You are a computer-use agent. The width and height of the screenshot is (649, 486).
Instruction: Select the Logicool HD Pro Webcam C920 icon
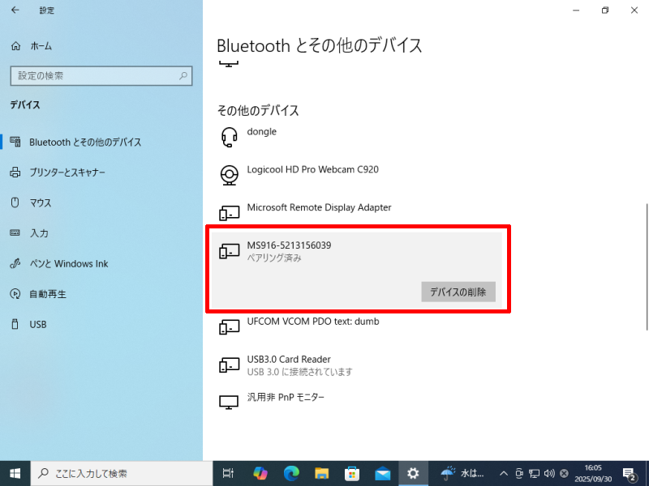(229, 174)
